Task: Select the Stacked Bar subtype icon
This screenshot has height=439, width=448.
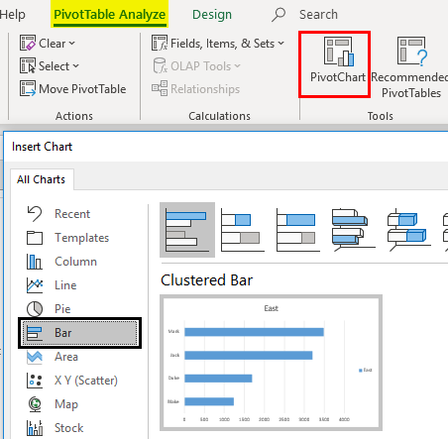Action: [243, 230]
